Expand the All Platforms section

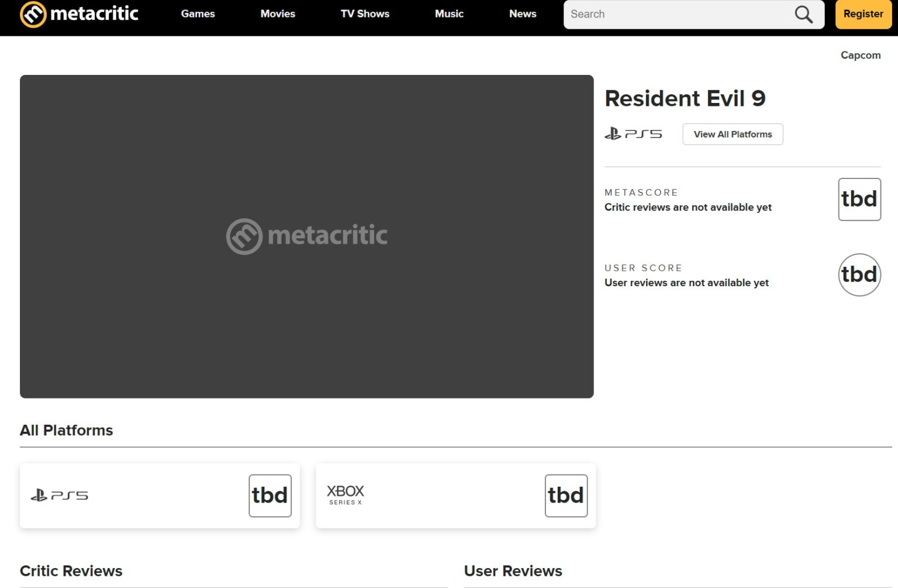pos(66,431)
